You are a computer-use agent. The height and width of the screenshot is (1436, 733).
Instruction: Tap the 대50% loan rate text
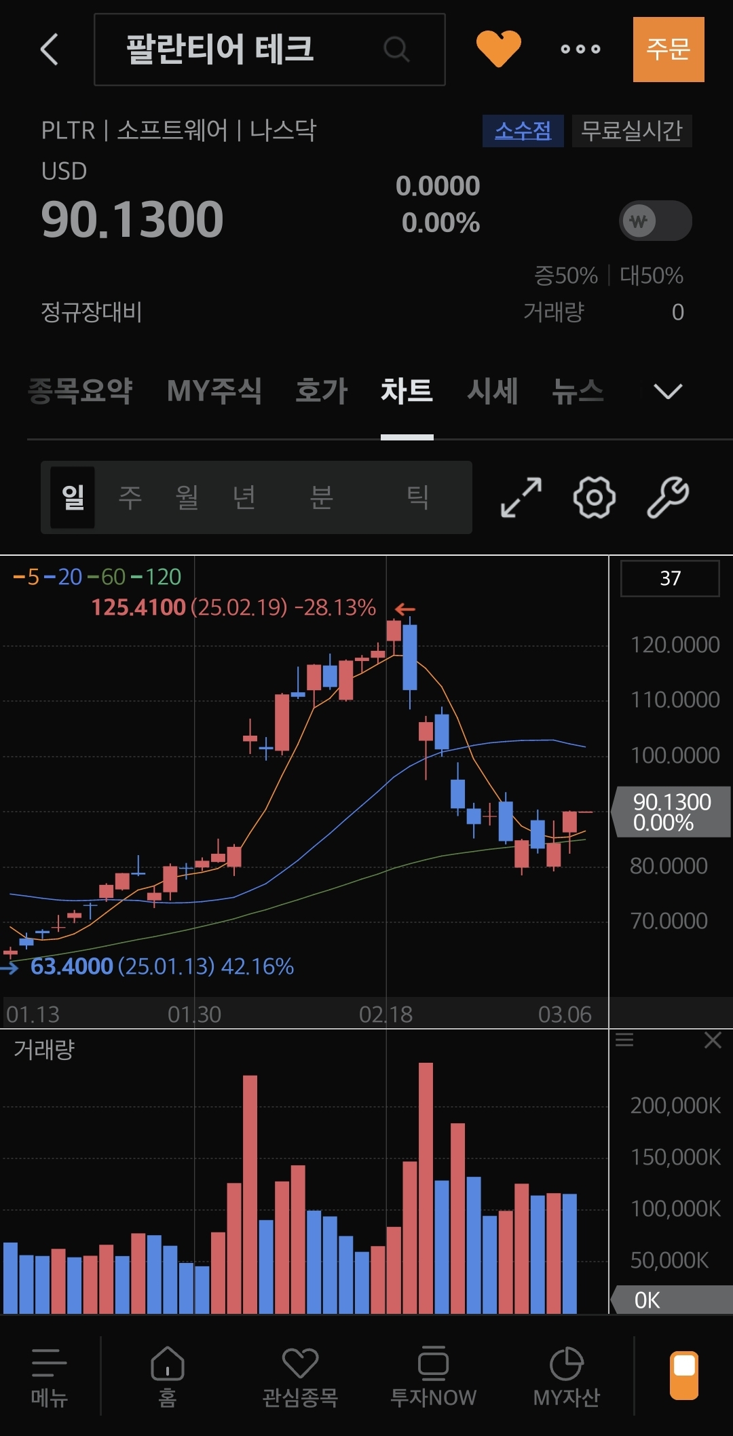[x=652, y=276]
